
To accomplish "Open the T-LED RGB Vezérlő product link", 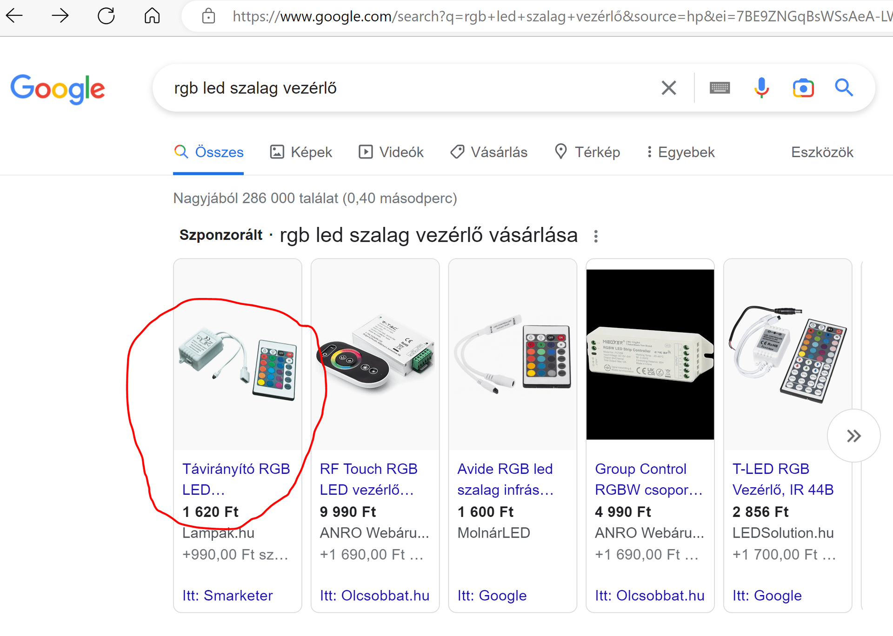I will click(783, 479).
